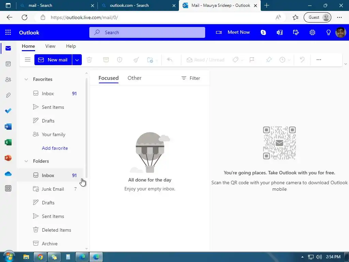Launch PowerPoint from the left rail
The width and height of the screenshot is (349, 262).
click(8, 158)
